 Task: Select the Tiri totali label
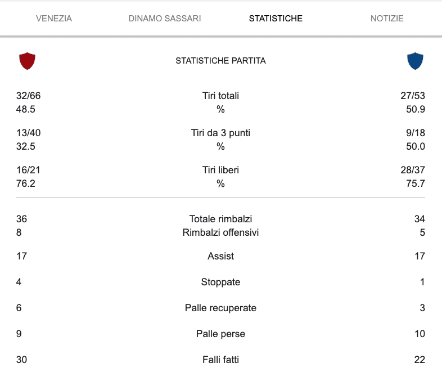pyautogui.click(x=220, y=96)
